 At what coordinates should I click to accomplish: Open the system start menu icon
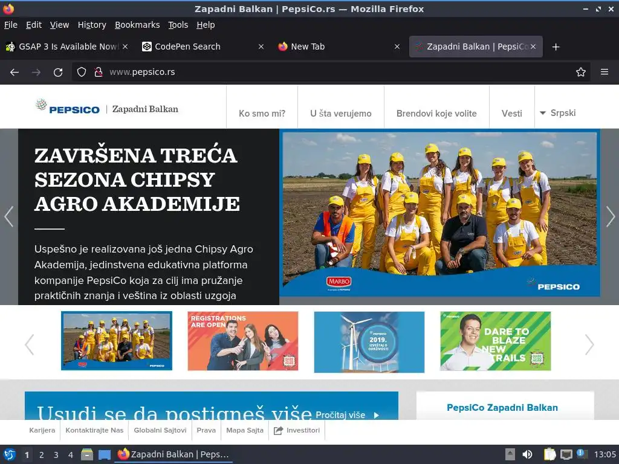tap(10, 454)
